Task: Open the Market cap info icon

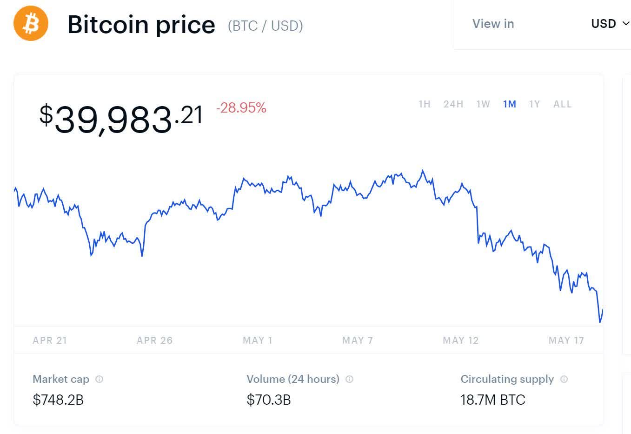Action: [x=99, y=379]
